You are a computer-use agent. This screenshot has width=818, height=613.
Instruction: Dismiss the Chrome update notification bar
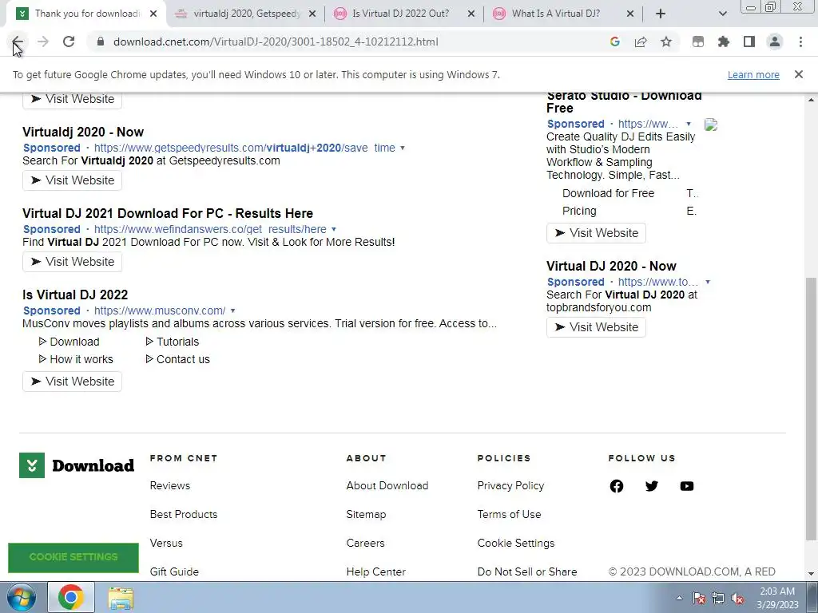point(799,74)
